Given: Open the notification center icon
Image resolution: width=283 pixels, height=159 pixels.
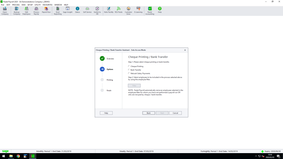Looking at the screenshot, I should coord(278,156).
